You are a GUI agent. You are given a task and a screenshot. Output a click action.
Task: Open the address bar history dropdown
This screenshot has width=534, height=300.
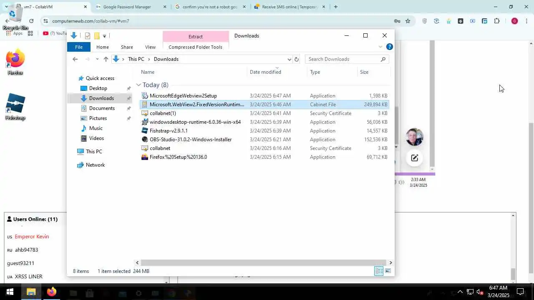tap(289, 59)
